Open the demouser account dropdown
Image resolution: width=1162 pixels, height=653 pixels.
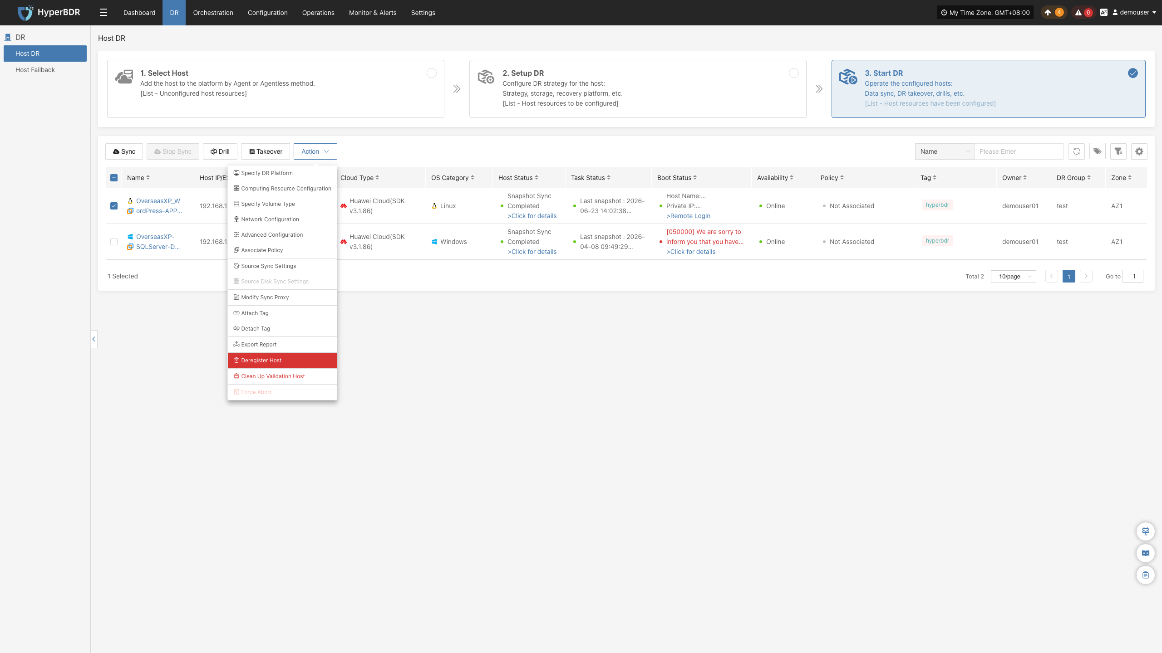[1134, 13]
